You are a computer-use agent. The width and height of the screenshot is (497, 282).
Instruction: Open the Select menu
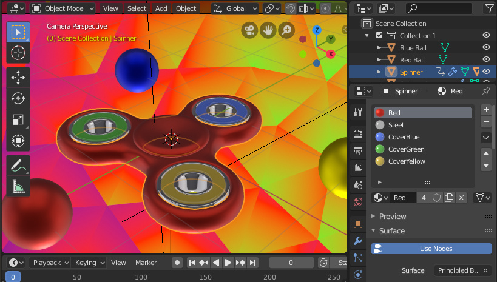[x=137, y=8]
